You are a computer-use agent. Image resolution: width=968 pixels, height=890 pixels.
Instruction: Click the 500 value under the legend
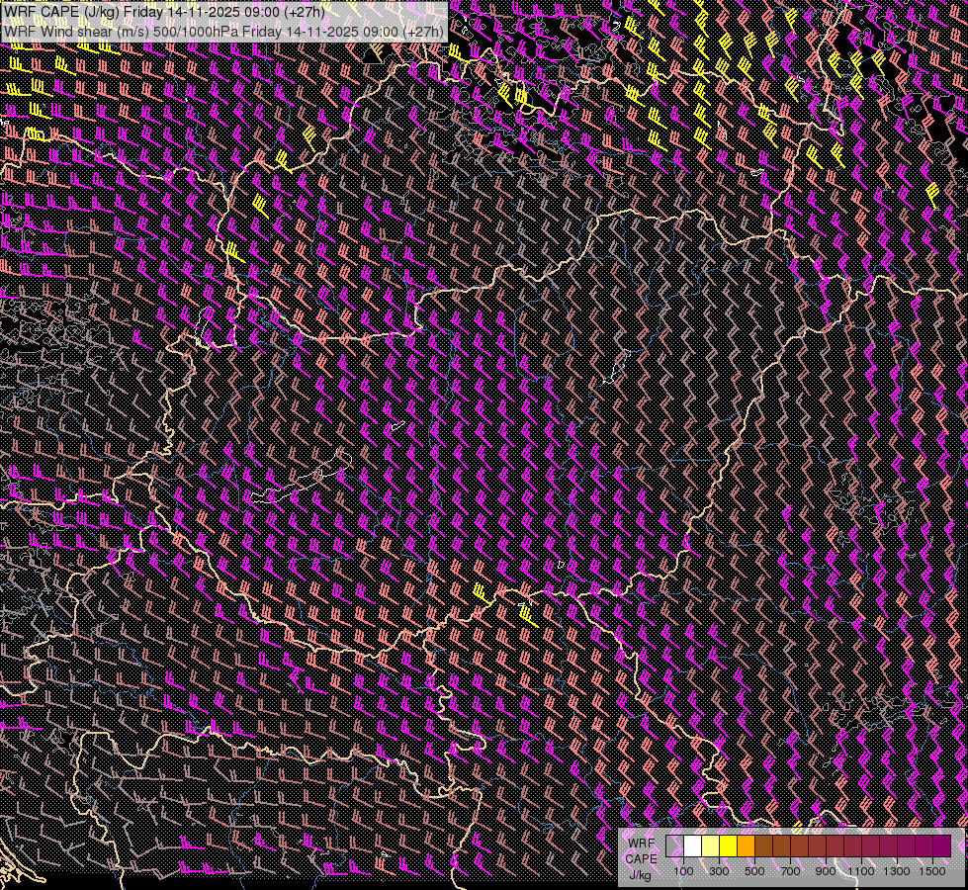tap(754, 871)
